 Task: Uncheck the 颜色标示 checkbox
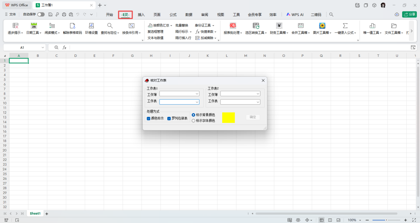pos(149,119)
